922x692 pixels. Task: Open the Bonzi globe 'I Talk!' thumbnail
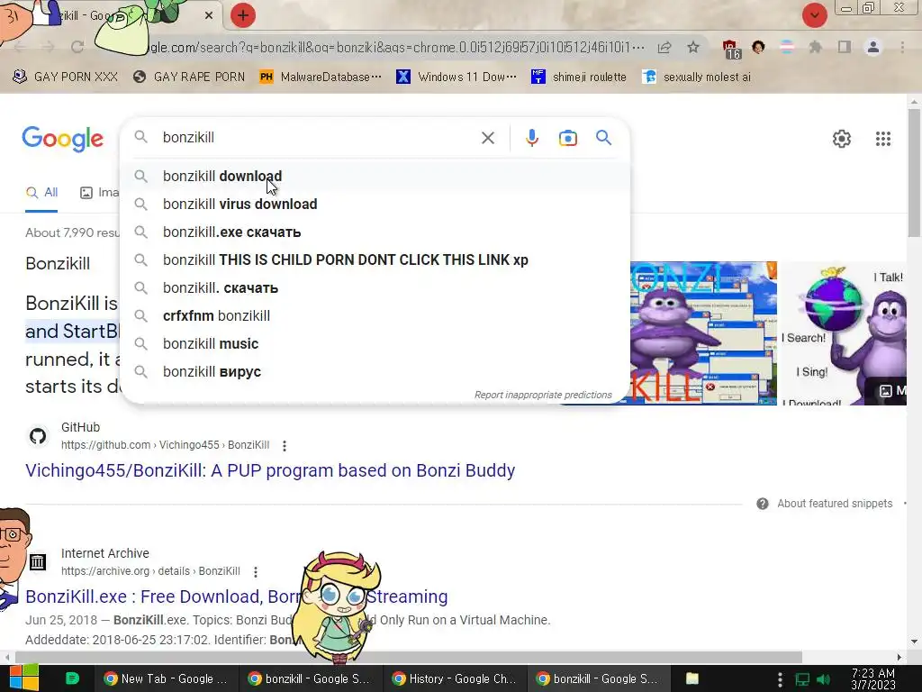844,333
